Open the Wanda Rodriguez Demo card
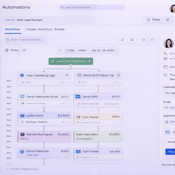This screenshot has height=175, width=175. point(44,136)
